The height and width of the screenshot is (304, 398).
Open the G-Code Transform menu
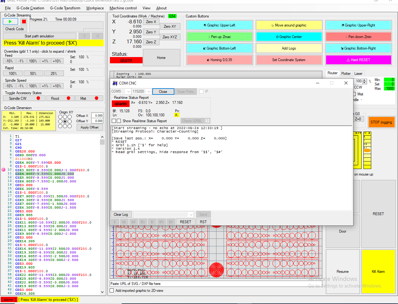65,8
